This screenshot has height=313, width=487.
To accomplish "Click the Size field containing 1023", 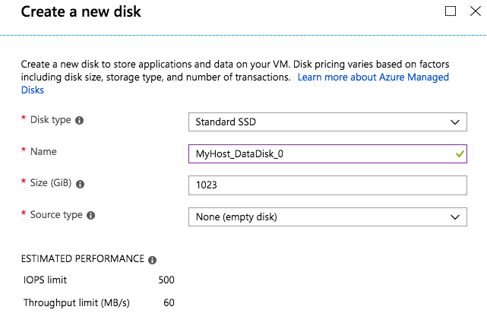I will [327, 185].
